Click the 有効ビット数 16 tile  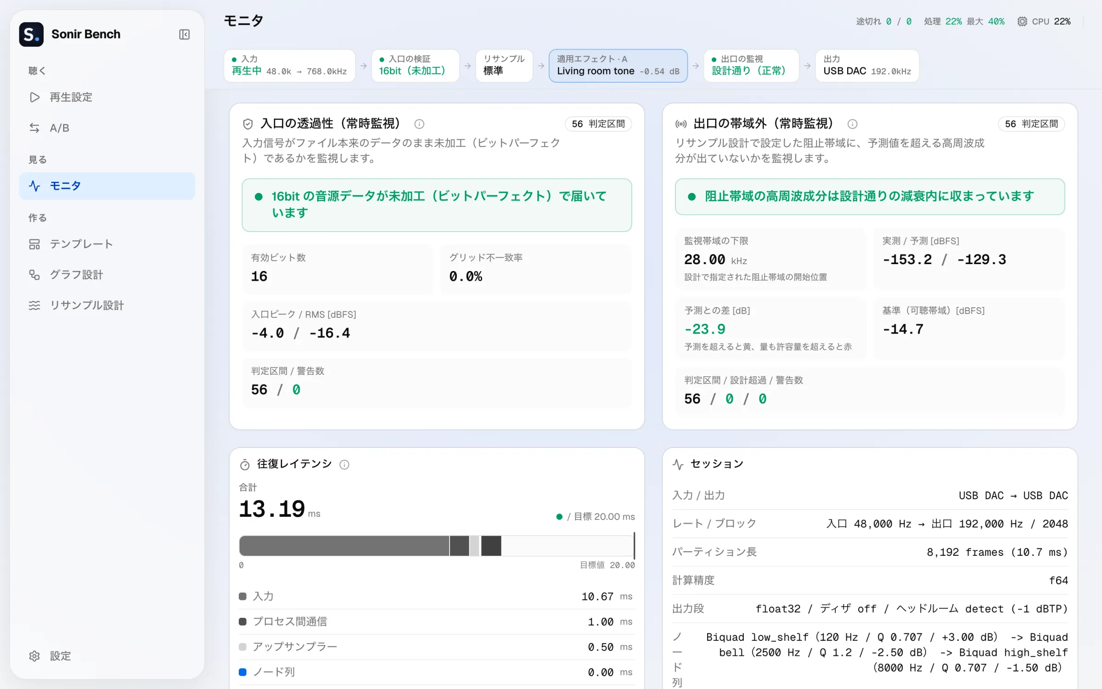click(x=337, y=269)
